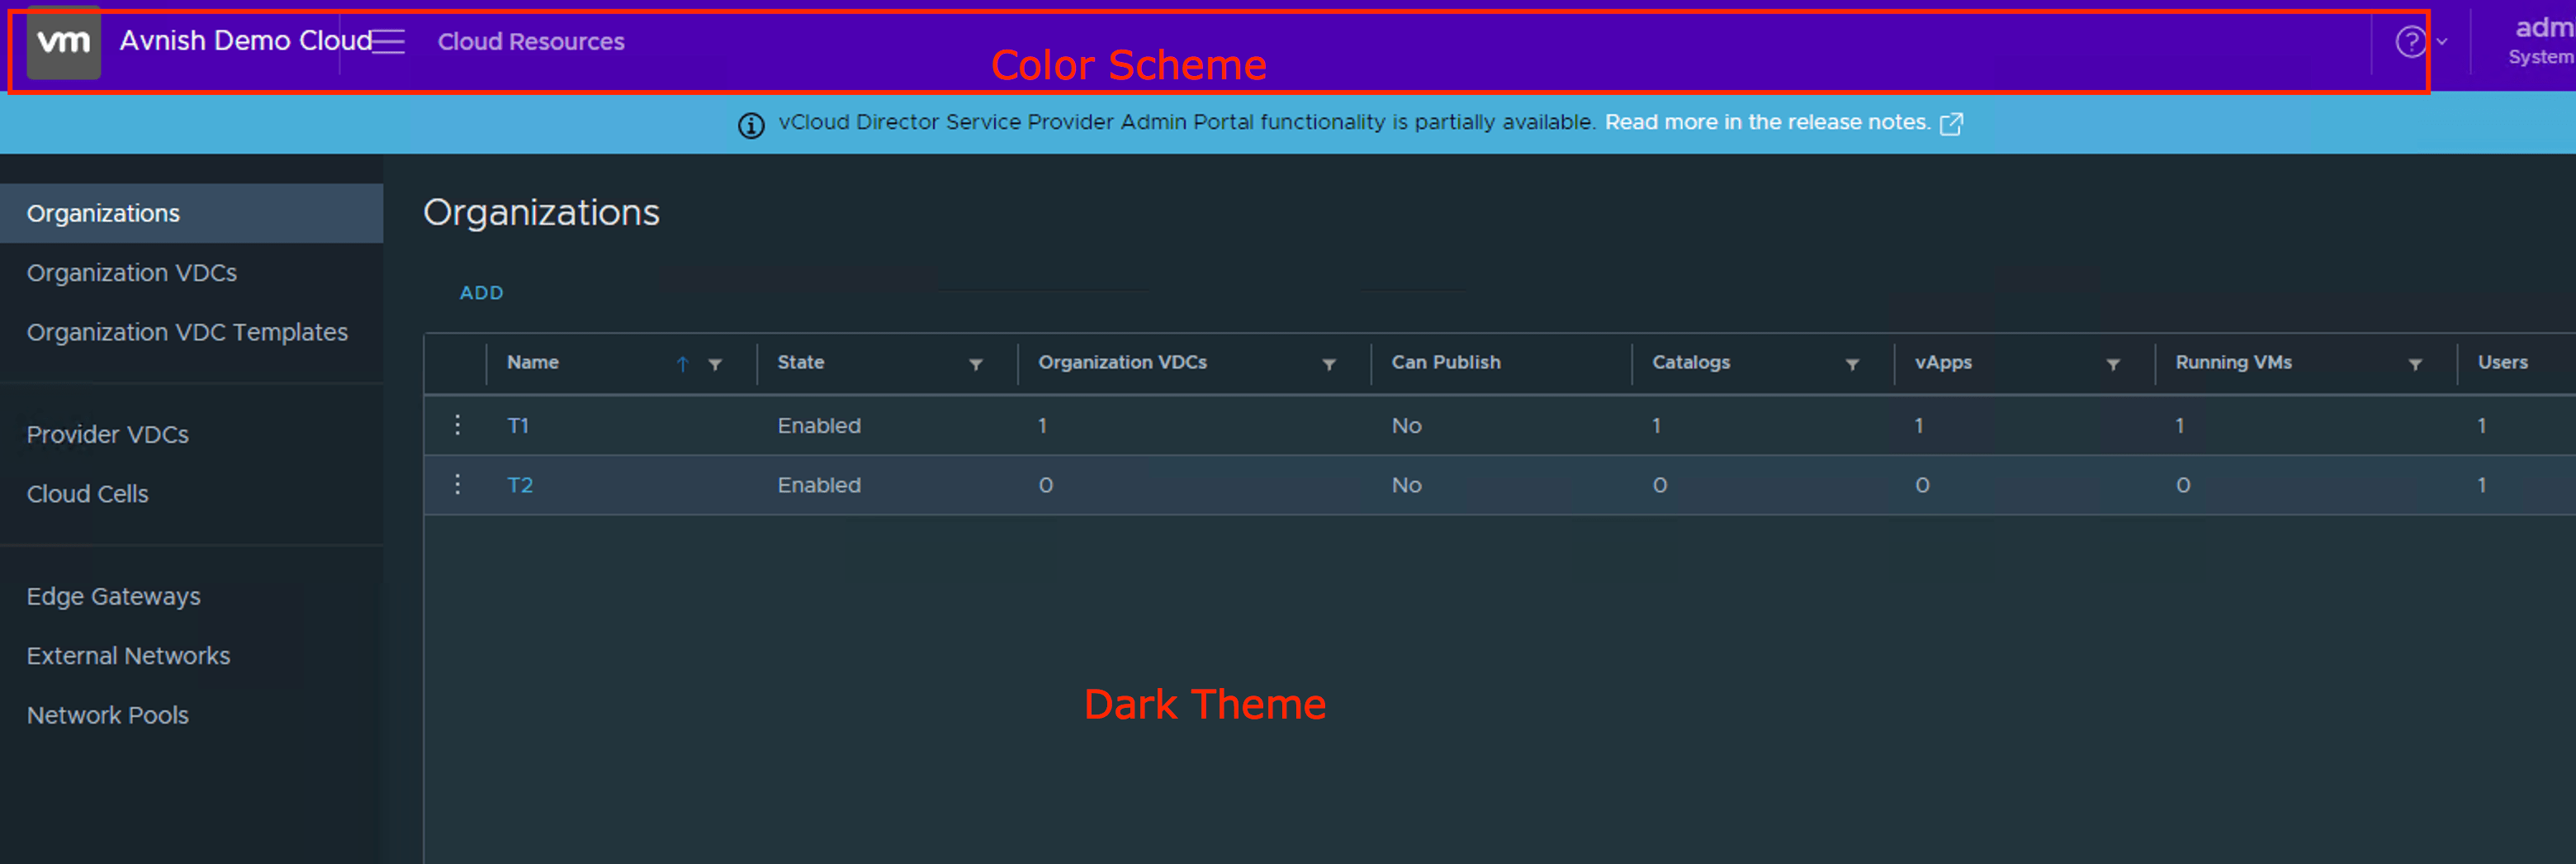Click the ADD organization button

pos(481,293)
